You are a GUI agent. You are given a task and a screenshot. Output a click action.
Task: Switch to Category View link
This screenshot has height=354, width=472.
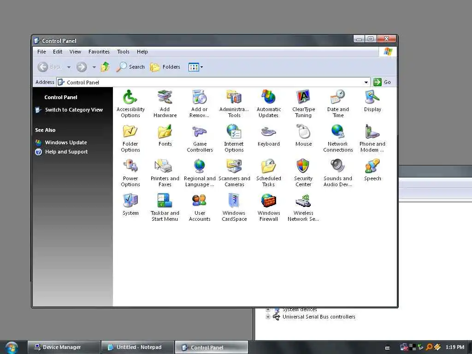(x=74, y=110)
